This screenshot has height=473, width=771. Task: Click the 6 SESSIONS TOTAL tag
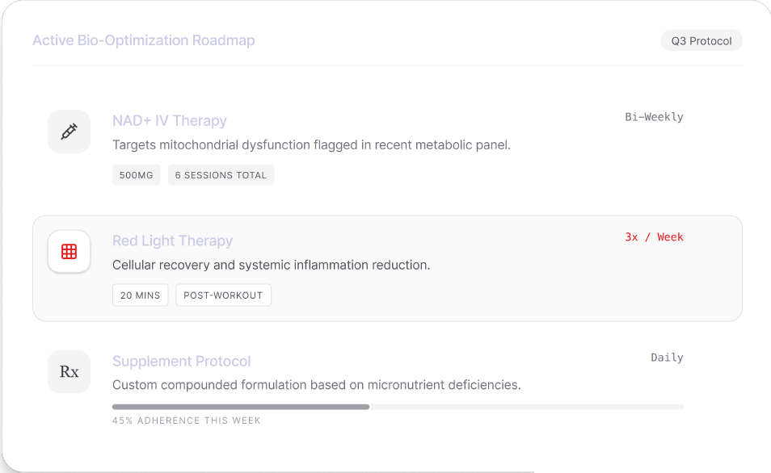[x=221, y=175]
